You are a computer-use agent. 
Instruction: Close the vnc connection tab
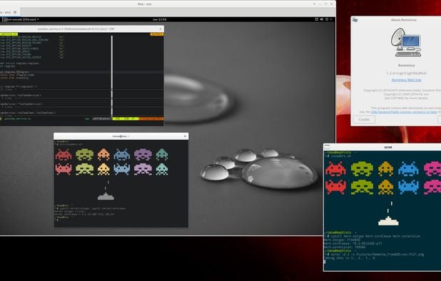point(15,12)
